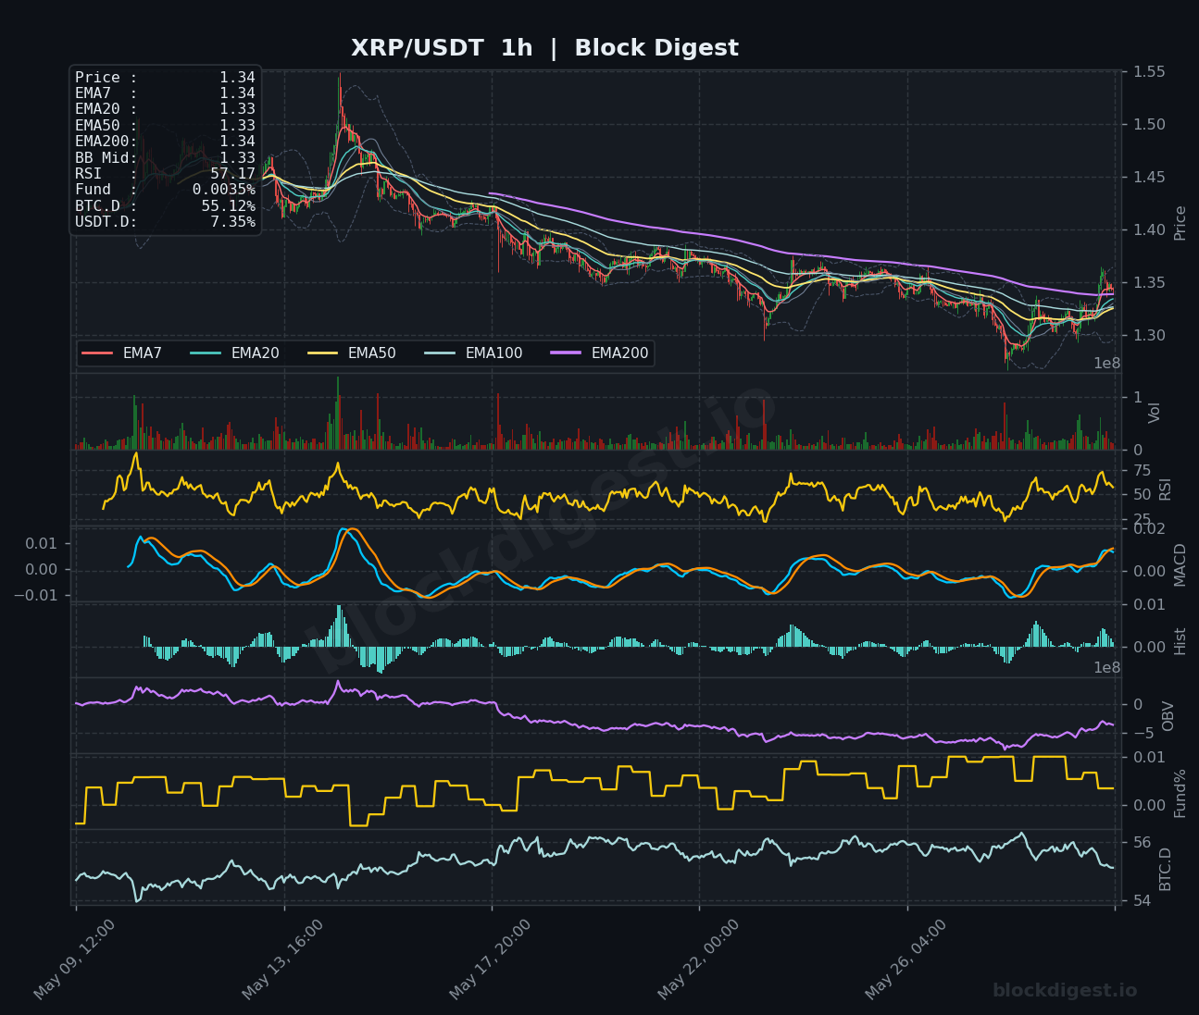Click the EMA50 legend entry
The height and width of the screenshot is (1015, 1199).
point(351,353)
